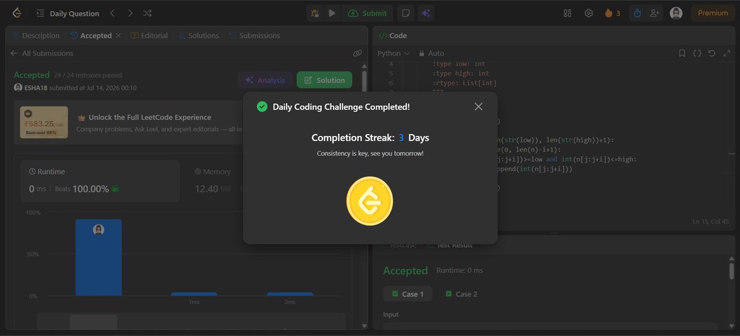Open the notes icon beside Submit

pos(406,13)
